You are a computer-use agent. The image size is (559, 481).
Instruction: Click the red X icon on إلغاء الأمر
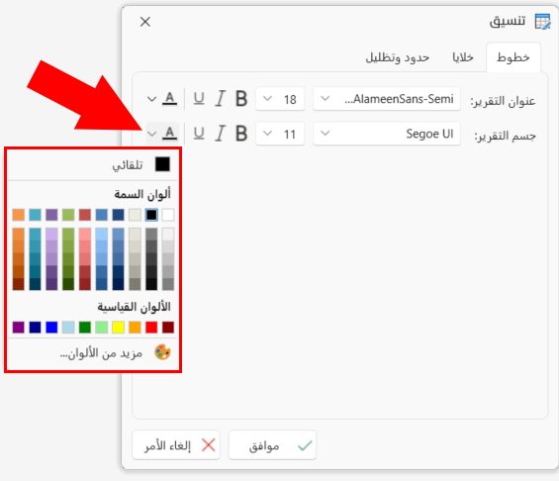(x=209, y=445)
